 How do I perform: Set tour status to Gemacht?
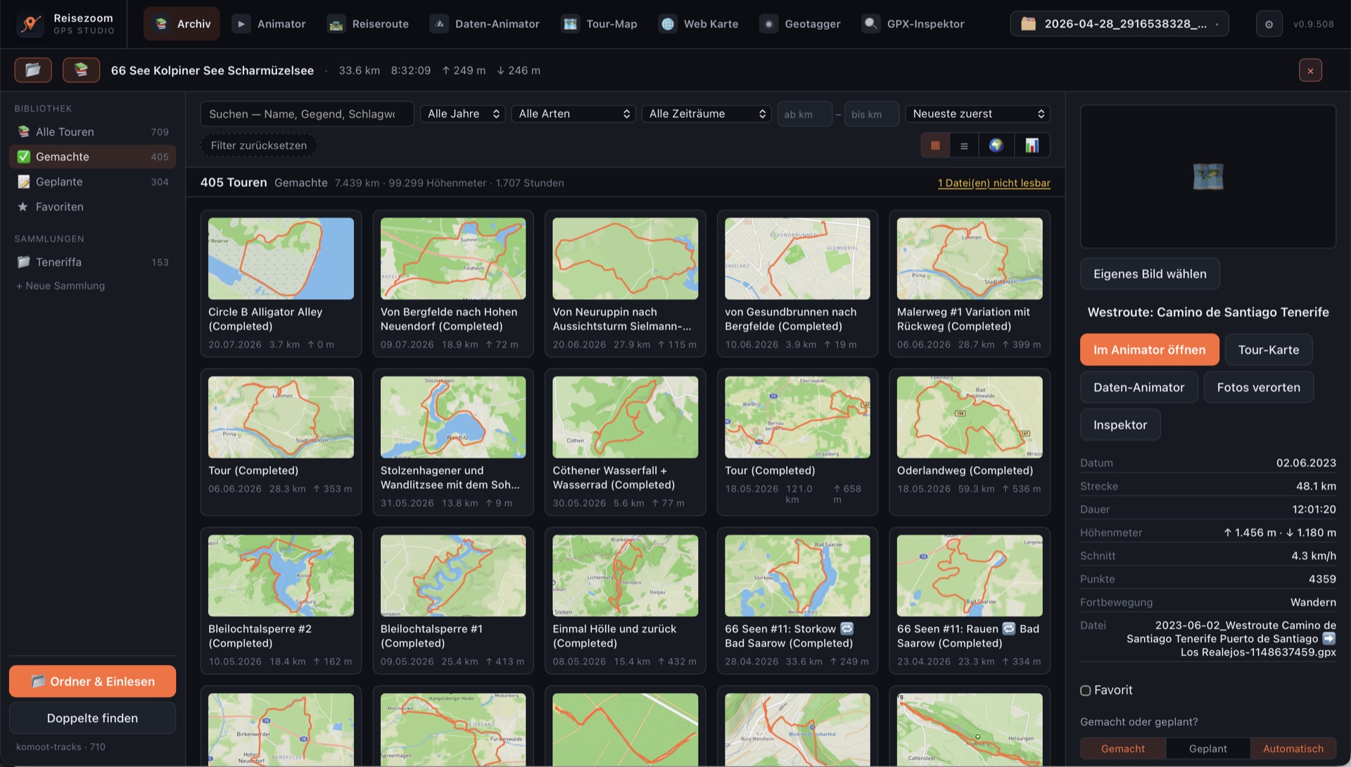point(1123,749)
